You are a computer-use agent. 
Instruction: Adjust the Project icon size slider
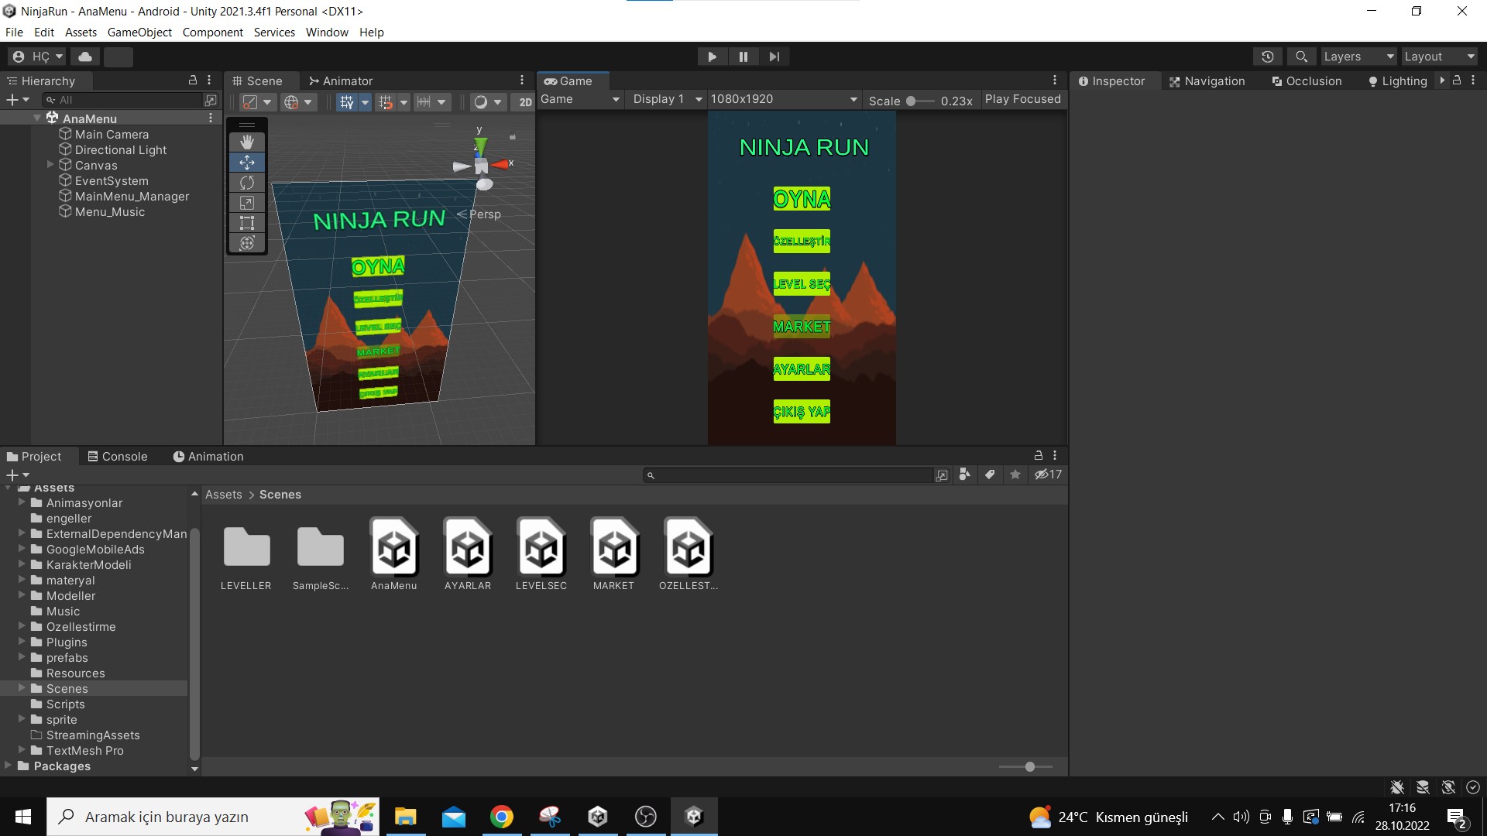(x=1026, y=766)
